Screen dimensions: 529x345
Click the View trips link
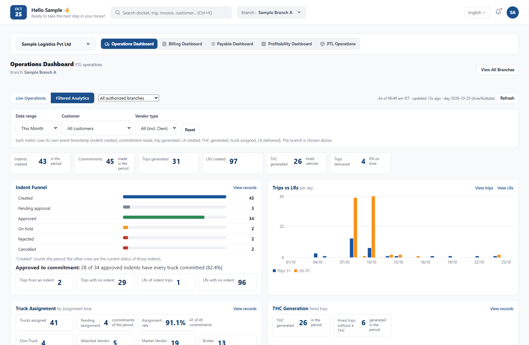coord(484,188)
